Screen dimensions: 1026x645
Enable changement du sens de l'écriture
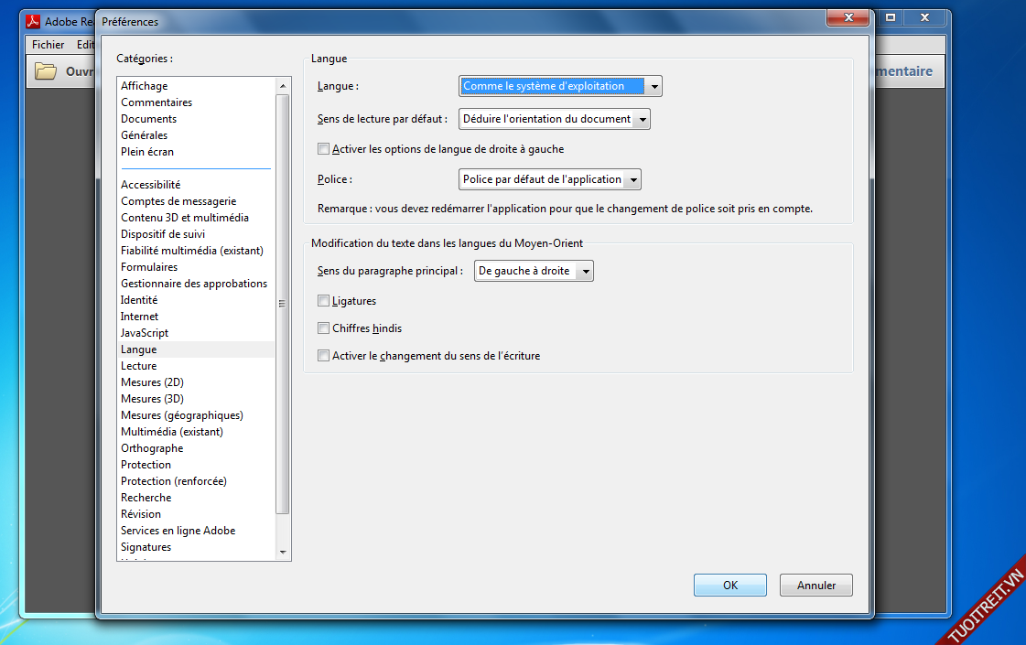tap(323, 356)
